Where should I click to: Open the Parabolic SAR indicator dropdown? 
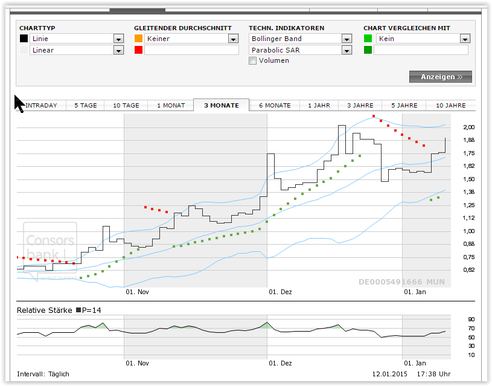click(300, 50)
